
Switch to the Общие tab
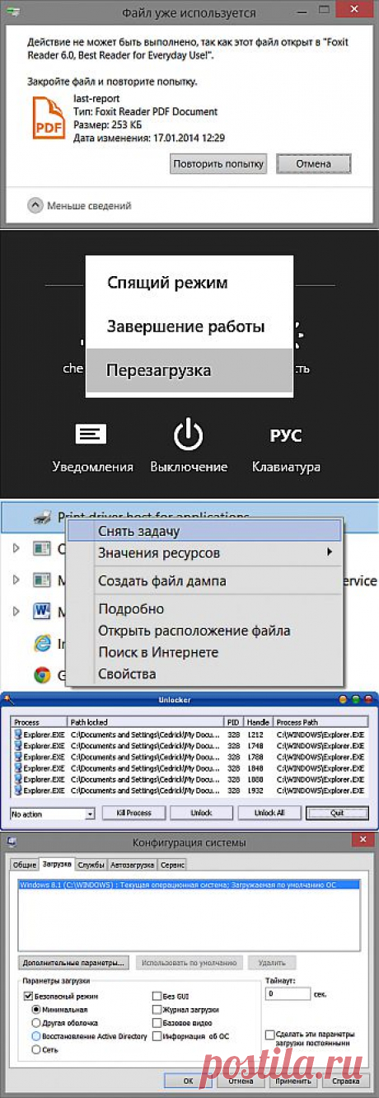tap(24, 864)
